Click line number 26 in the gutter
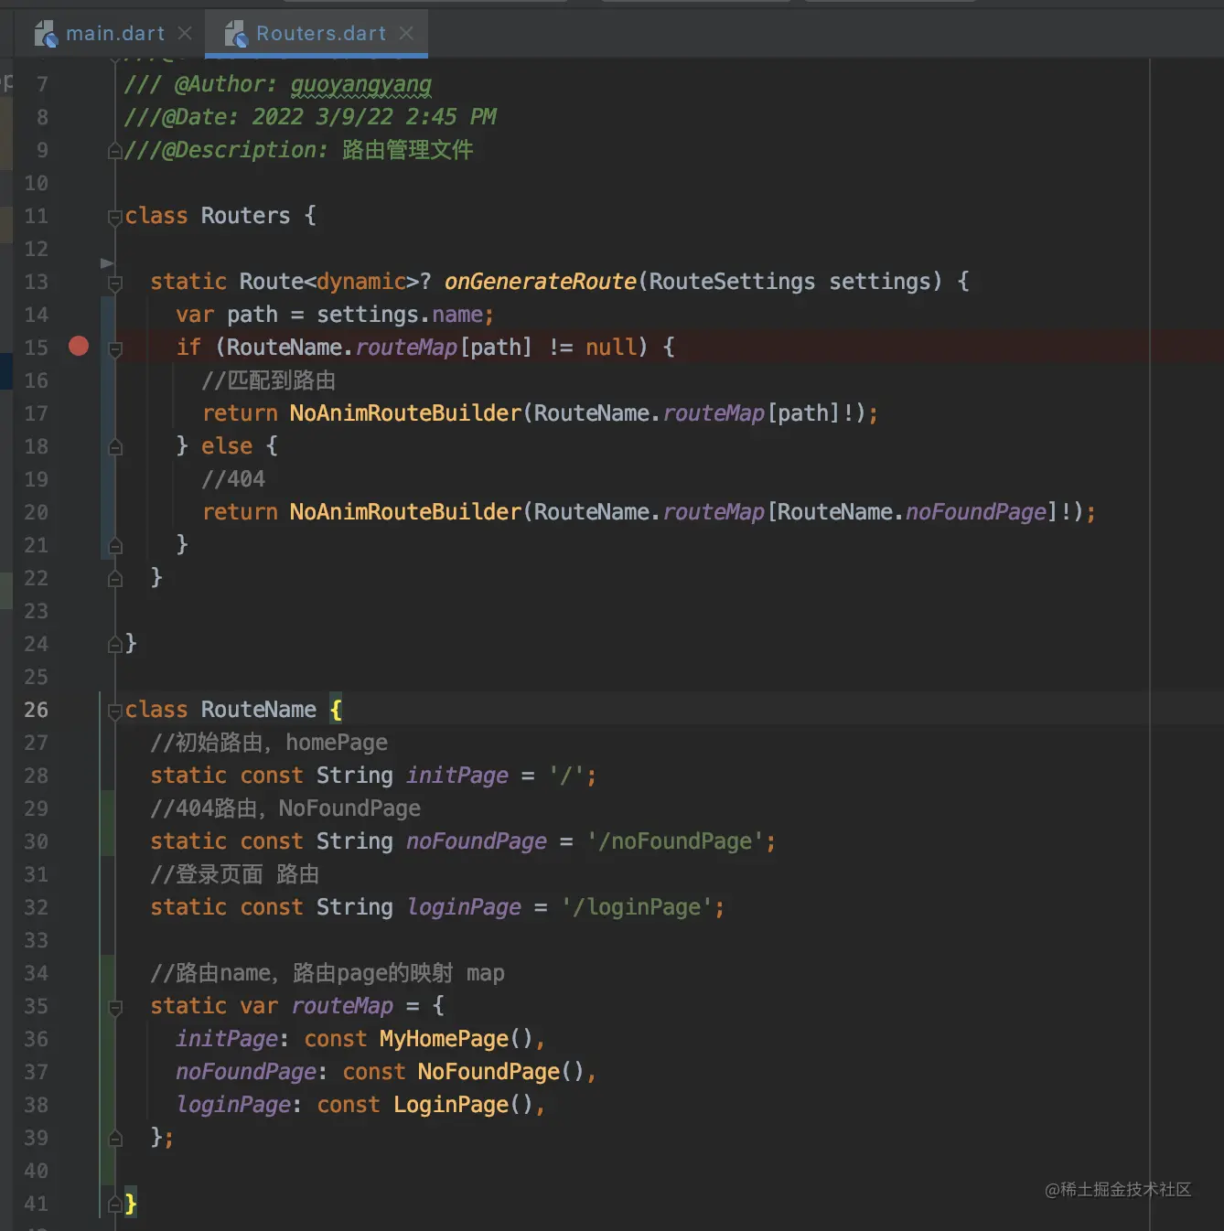Viewport: 1224px width, 1231px height. [36, 710]
